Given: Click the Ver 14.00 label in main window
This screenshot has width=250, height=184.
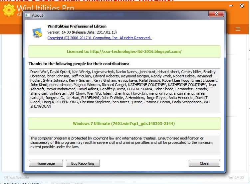Looking at the screenshot, I should 236,177.
